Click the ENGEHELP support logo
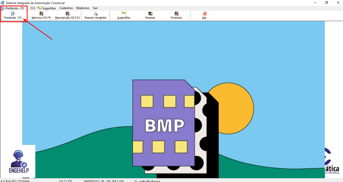The height and width of the screenshot is (182, 343). (19, 162)
